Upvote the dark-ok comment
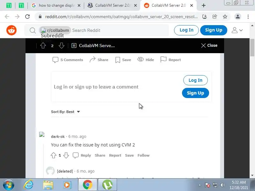 pyautogui.click(x=54, y=155)
